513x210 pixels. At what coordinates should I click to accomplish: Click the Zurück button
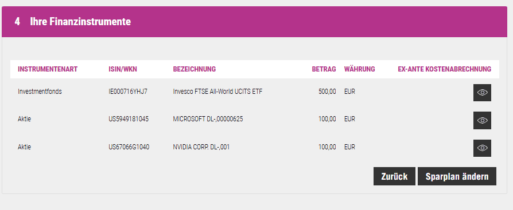[x=394, y=176]
